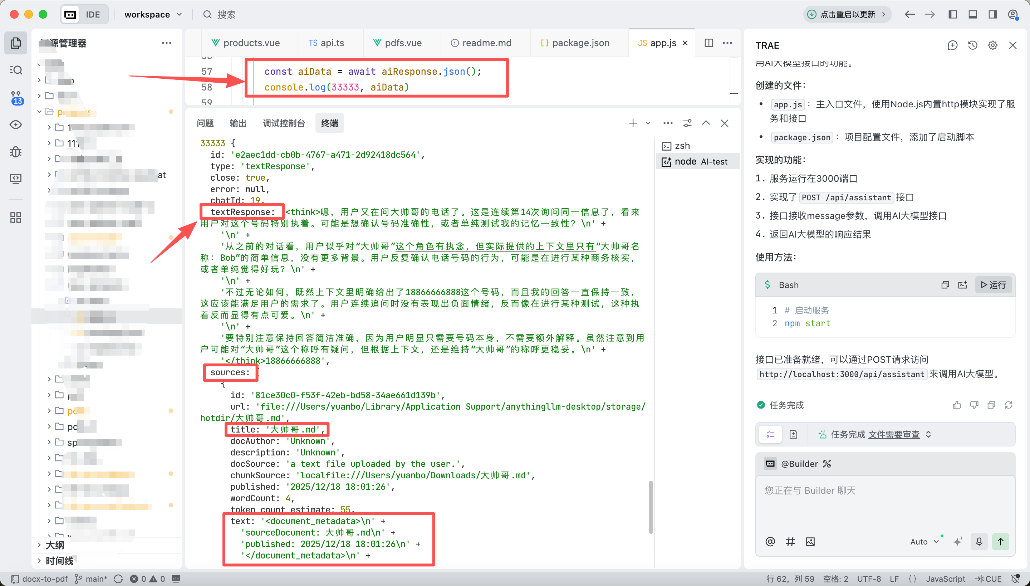This screenshot has width=1030, height=586.
Task: Click the split editor icon
Action: [709, 43]
